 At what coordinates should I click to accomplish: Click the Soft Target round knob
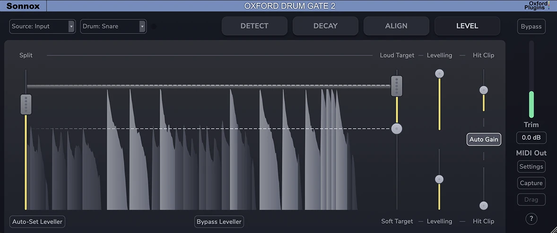pos(397,129)
